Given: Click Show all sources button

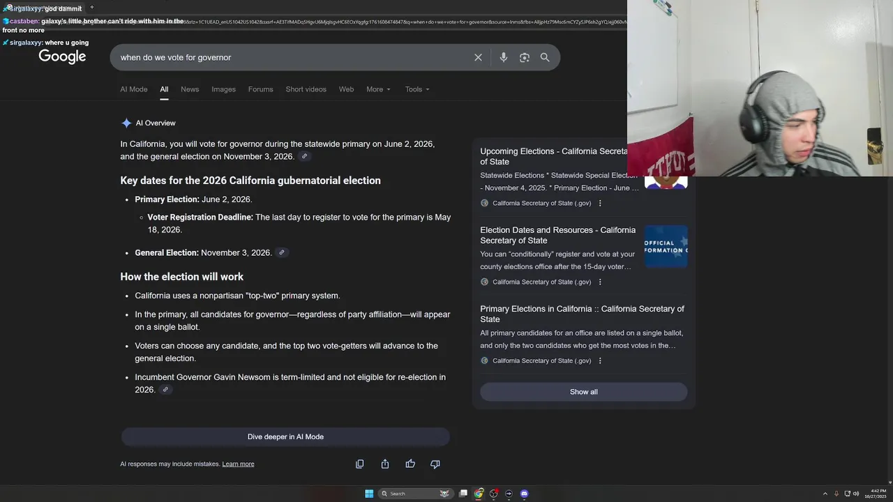Looking at the screenshot, I should [x=583, y=392].
